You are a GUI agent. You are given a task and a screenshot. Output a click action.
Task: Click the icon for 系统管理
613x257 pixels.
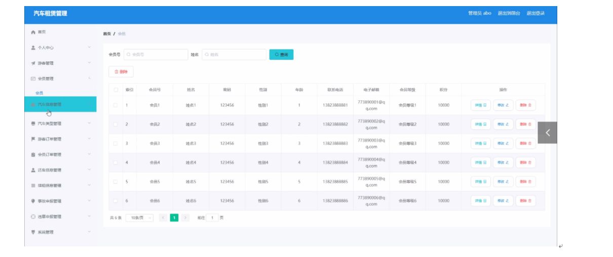click(x=33, y=232)
